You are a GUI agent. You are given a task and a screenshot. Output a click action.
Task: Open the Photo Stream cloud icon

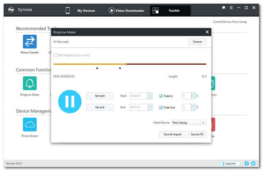pyautogui.click(x=30, y=125)
